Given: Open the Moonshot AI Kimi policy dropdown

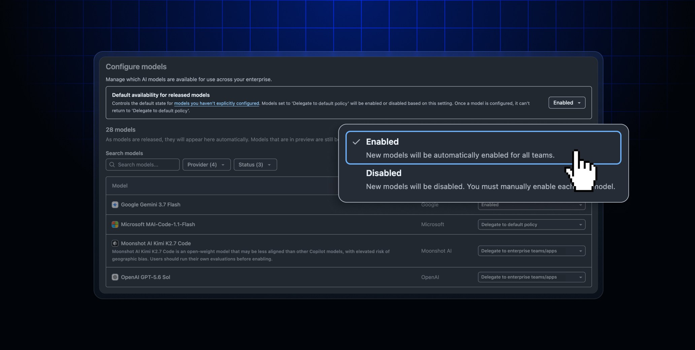Looking at the screenshot, I should point(531,251).
